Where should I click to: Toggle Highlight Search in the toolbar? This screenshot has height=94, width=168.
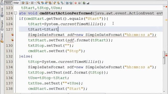tap(50, 3)
